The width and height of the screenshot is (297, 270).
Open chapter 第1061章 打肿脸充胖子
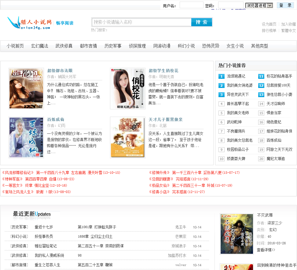[x=97, y=227]
